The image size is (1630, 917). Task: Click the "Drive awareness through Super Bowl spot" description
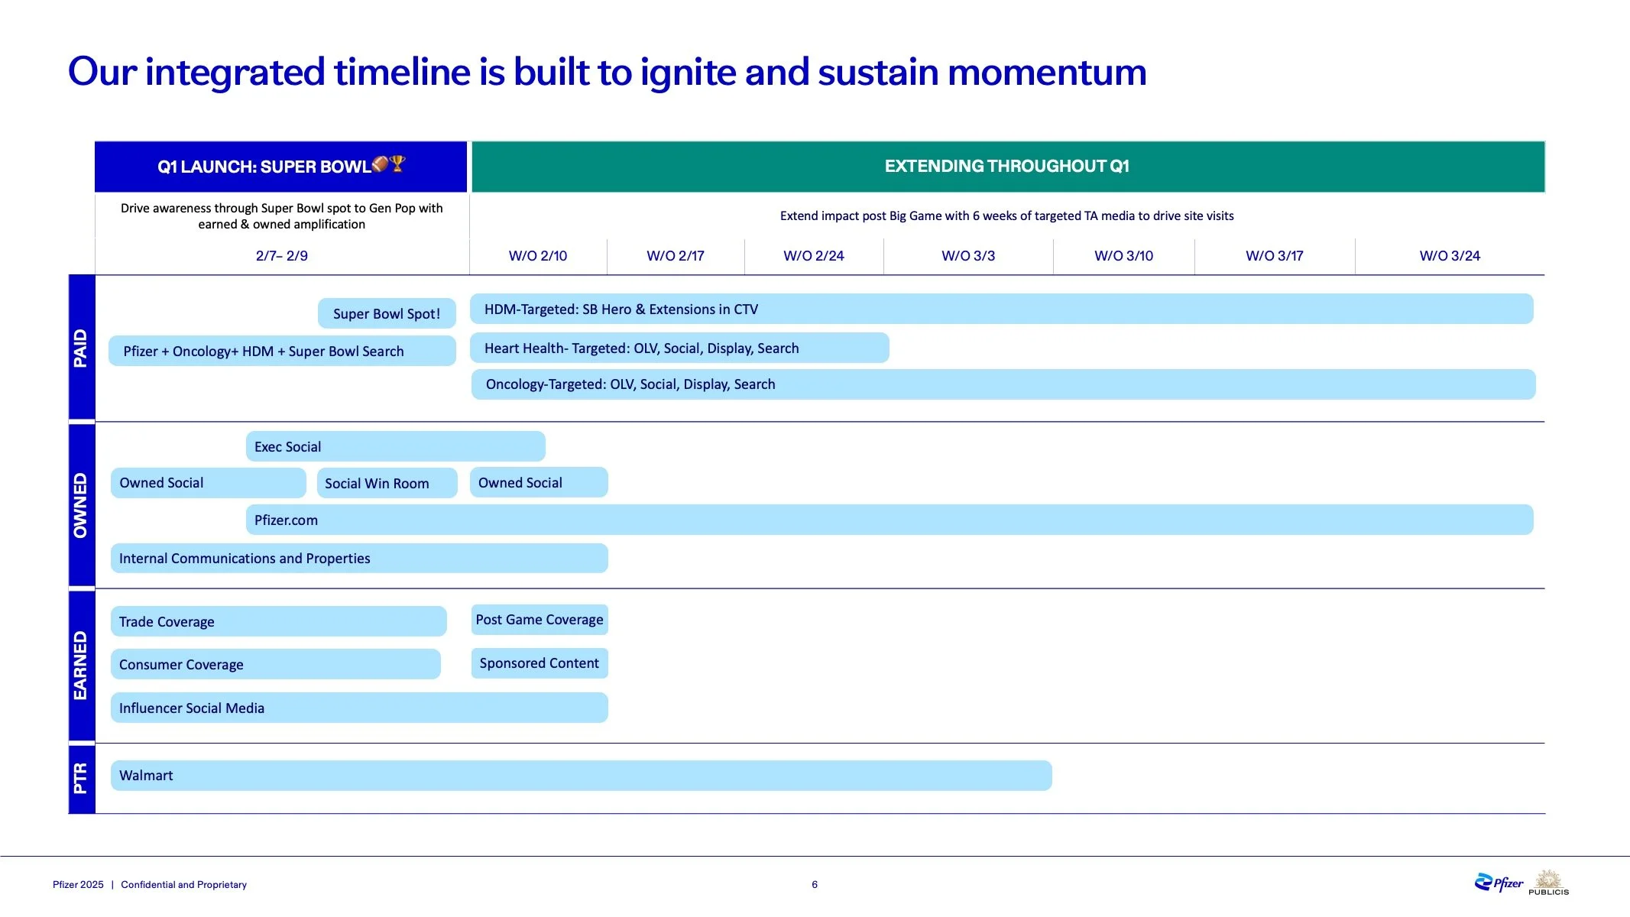(x=282, y=216)
